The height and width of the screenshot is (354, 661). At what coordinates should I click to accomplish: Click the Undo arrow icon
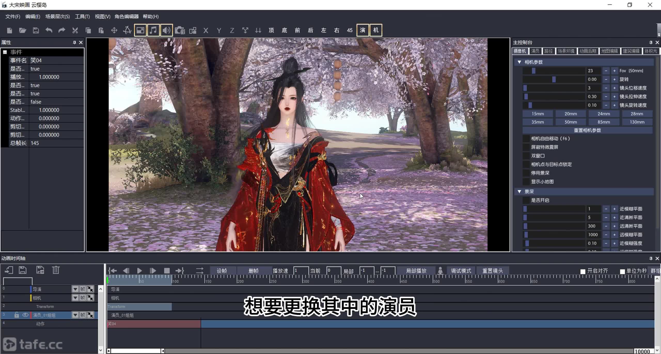[49, 30]
